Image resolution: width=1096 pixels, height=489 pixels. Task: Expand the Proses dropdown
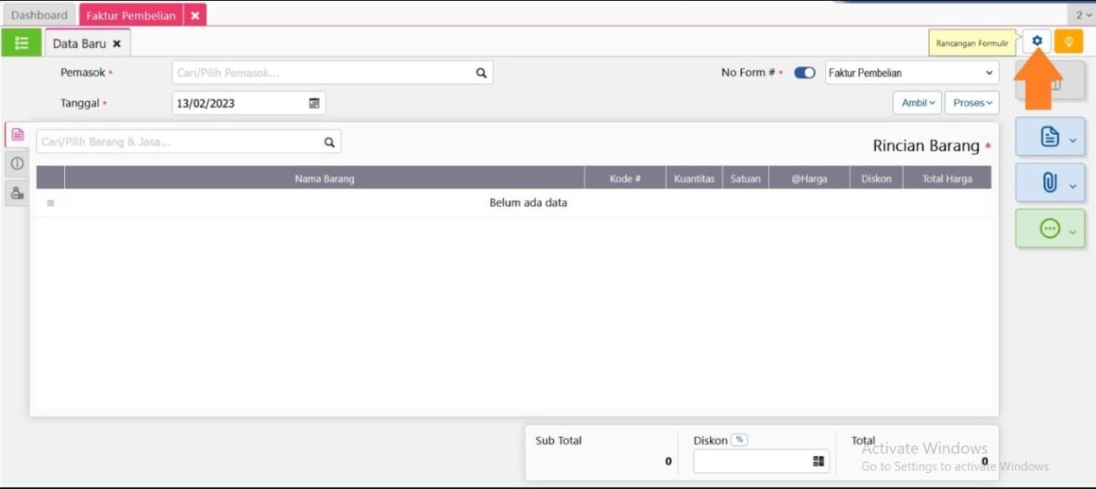tap(972, 103)
